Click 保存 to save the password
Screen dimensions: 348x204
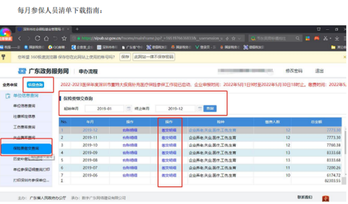[125, 57]
